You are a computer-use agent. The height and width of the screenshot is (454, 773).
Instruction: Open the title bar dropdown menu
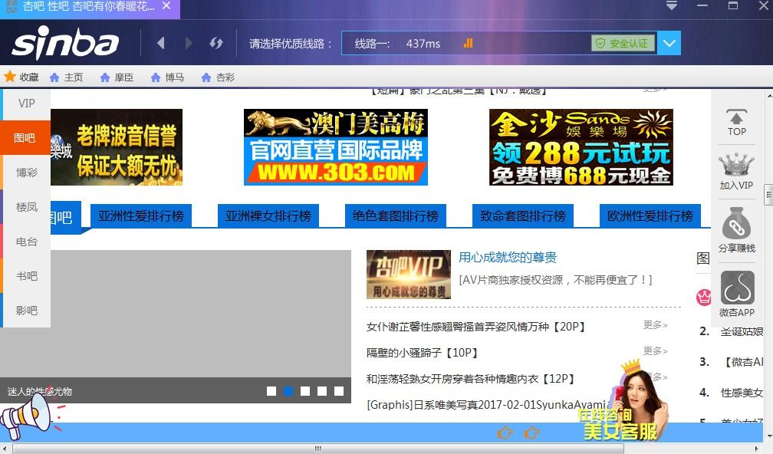click(672, 6)
